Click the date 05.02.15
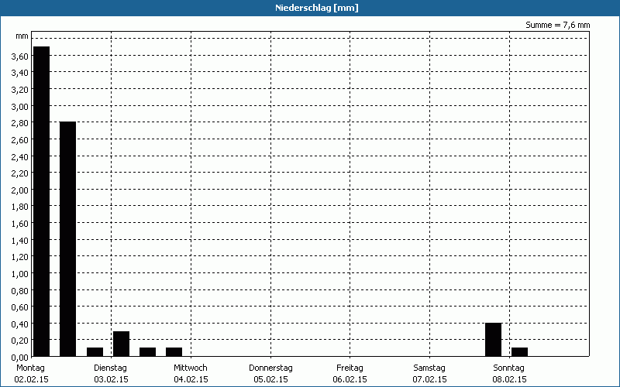Image resolution: width=620 pixels, height=387 pixels. point(270,379)
